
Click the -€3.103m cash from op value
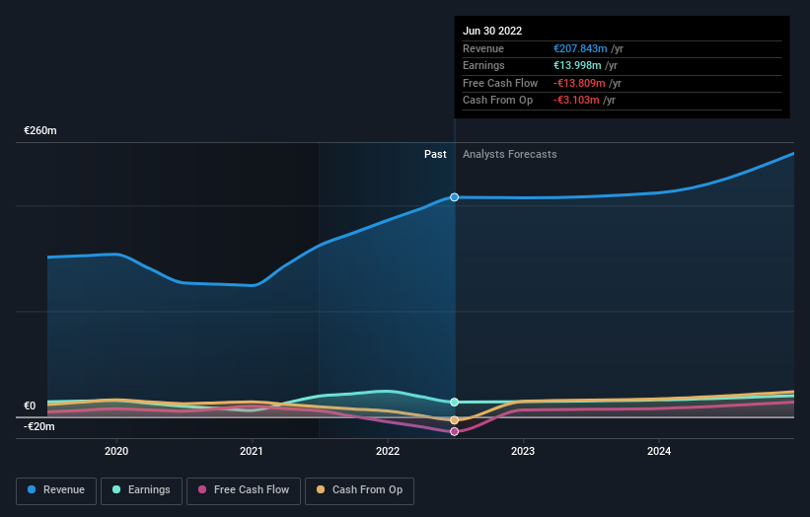(576, 101)
